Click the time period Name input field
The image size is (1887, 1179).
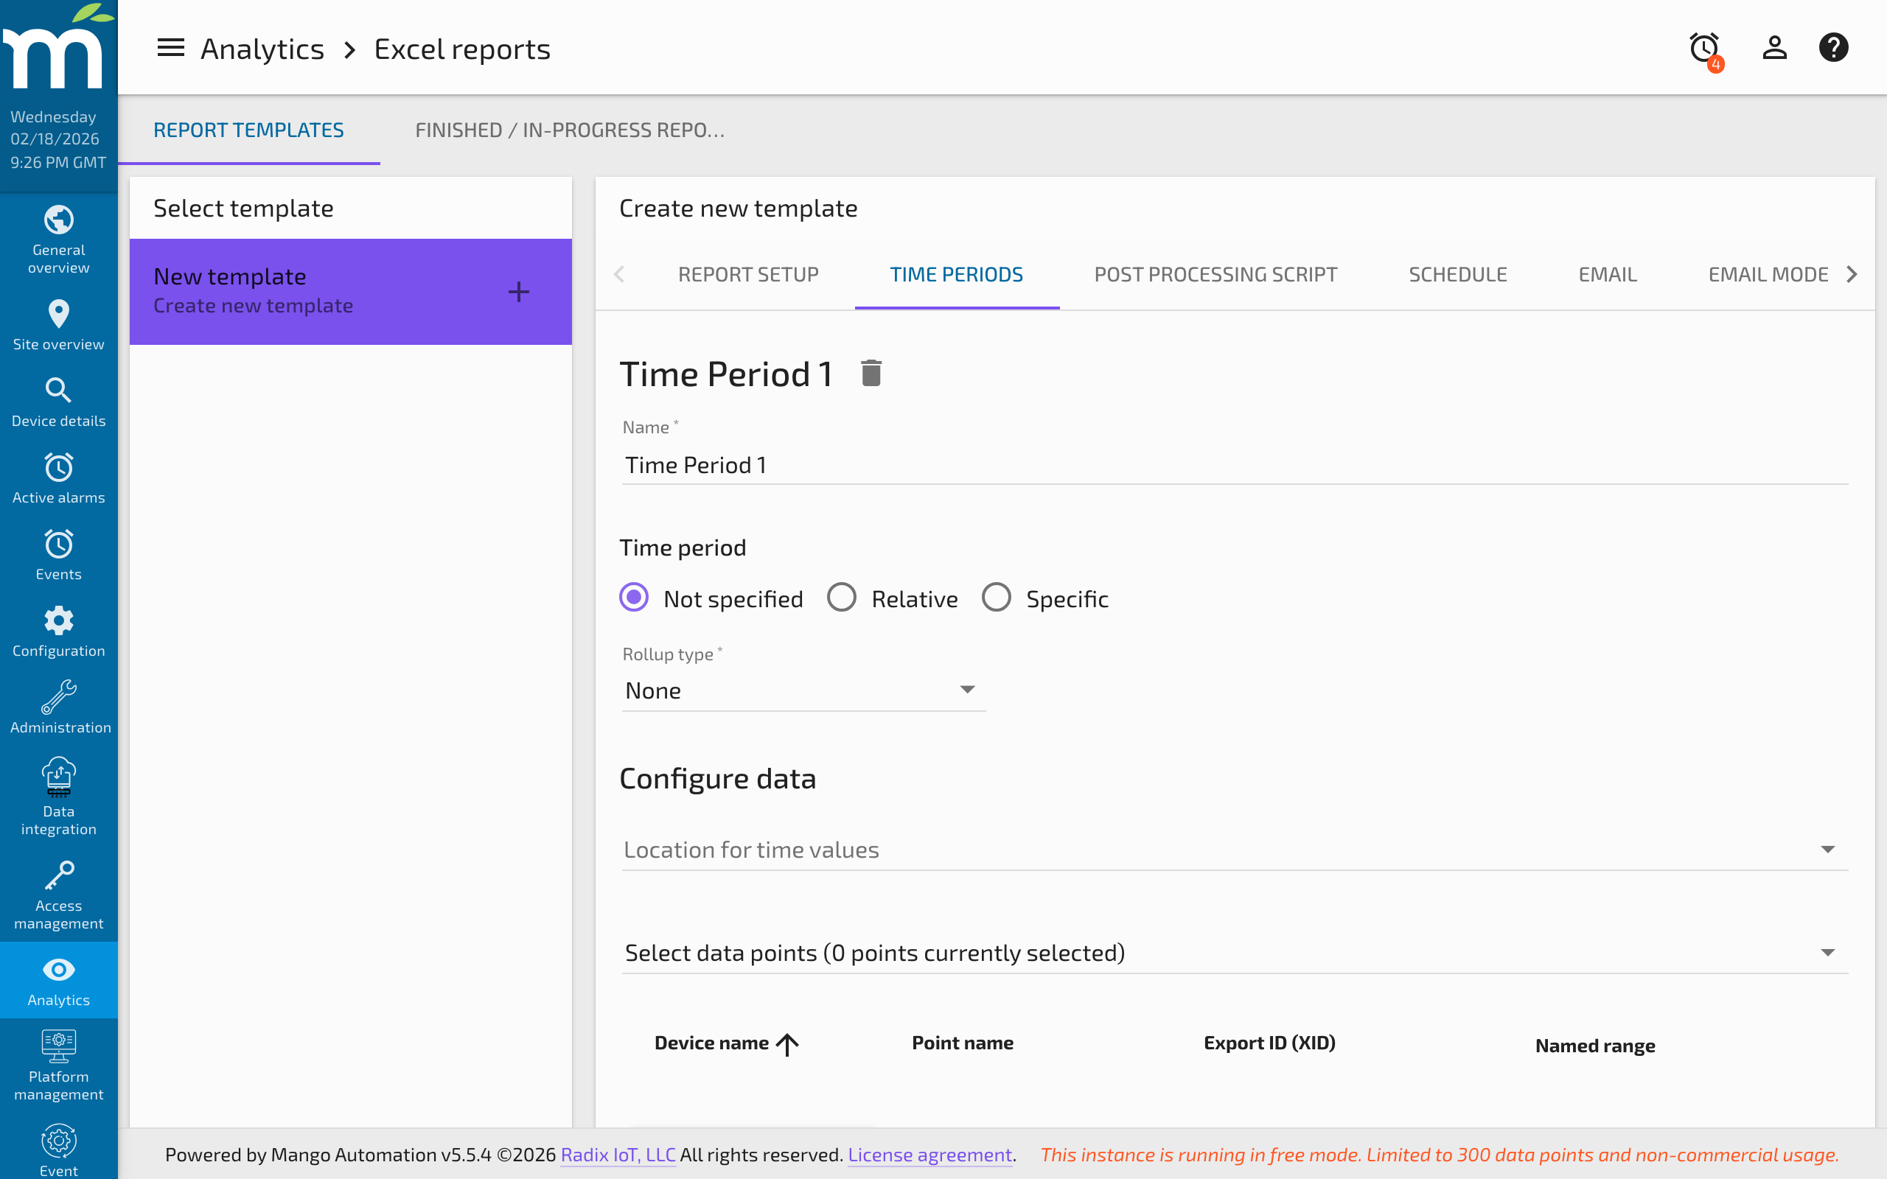[x=1235, y=466]
